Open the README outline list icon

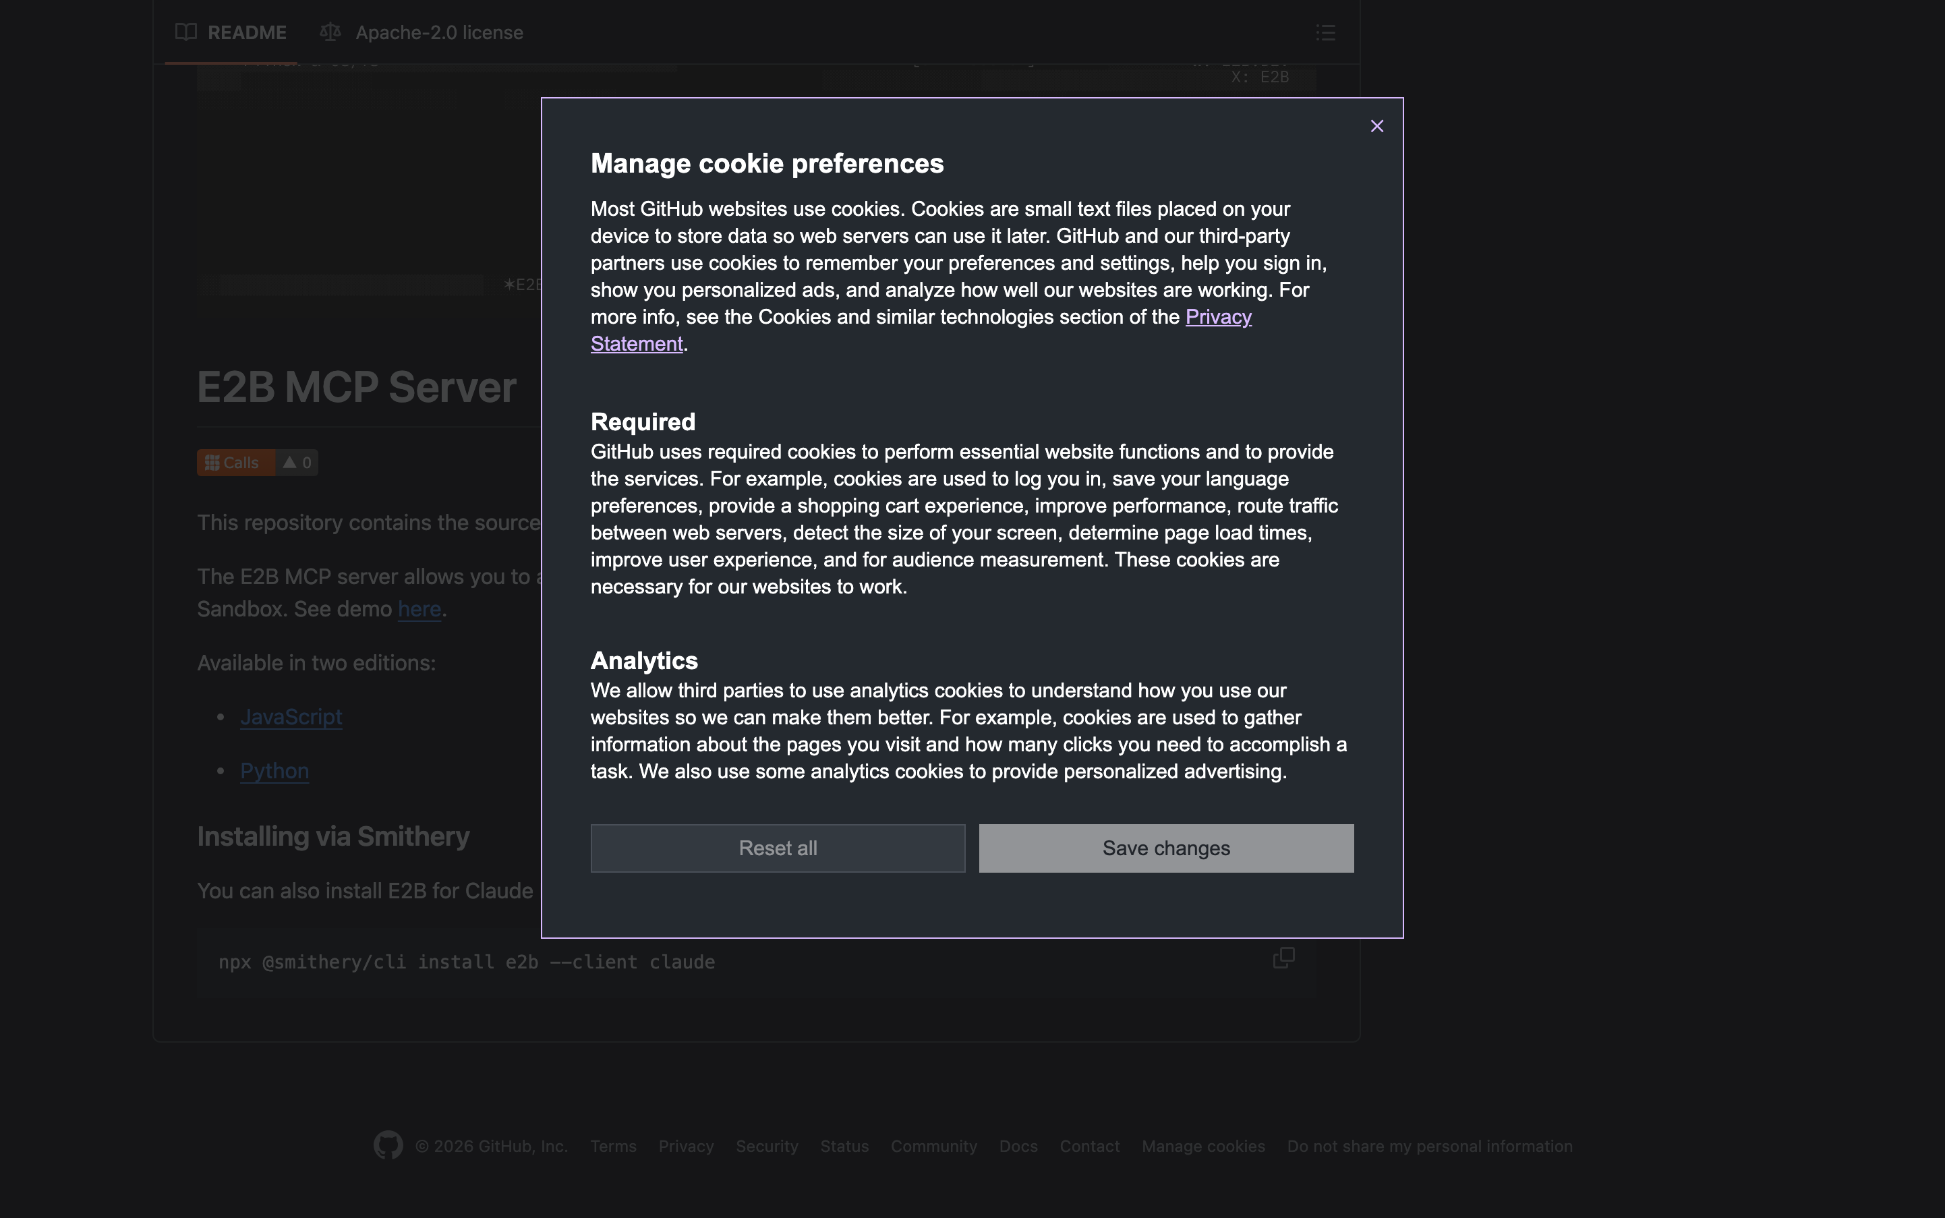coord(1325,32)
